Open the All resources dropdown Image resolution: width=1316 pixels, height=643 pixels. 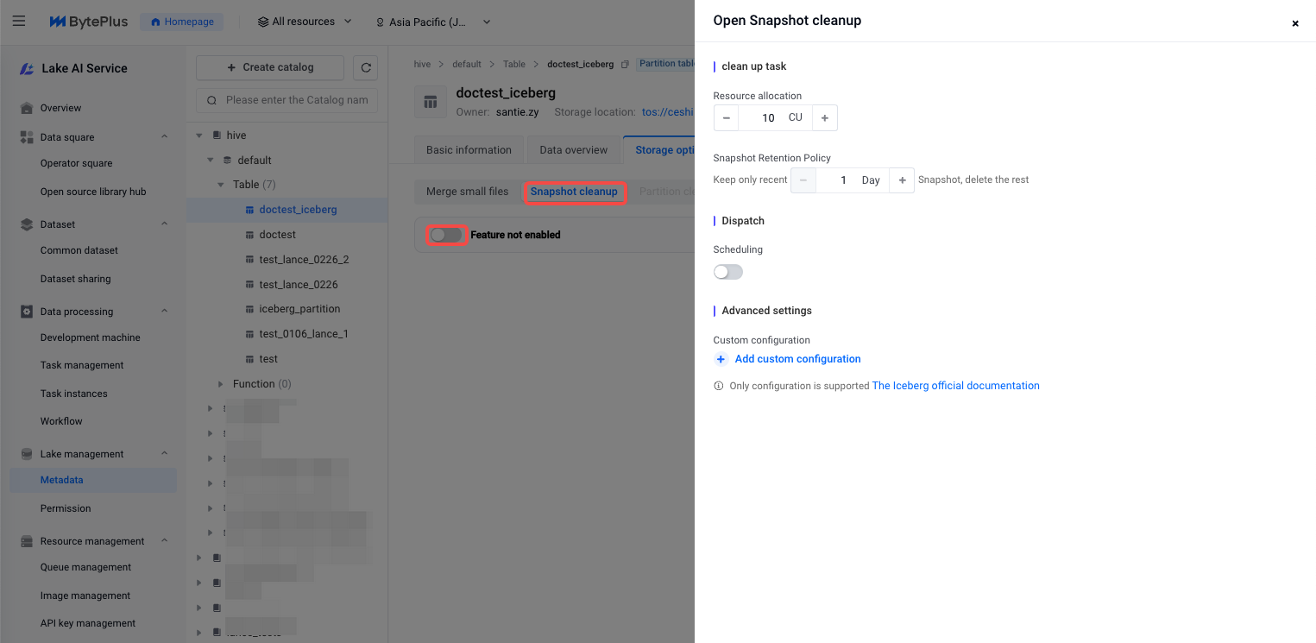coord(305,22)
